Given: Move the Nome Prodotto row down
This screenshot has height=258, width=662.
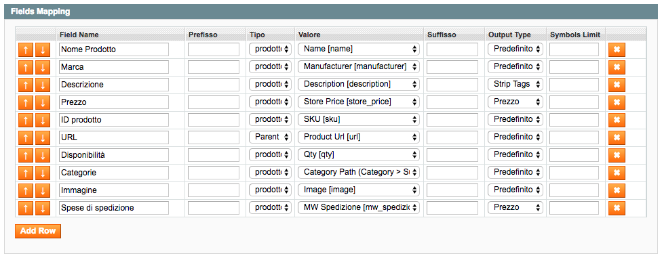Looking at the screenshot, I should point(43,49).
